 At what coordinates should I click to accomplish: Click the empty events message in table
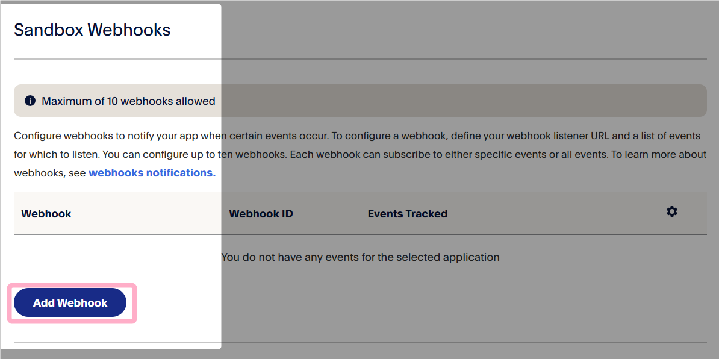point(360,257)
